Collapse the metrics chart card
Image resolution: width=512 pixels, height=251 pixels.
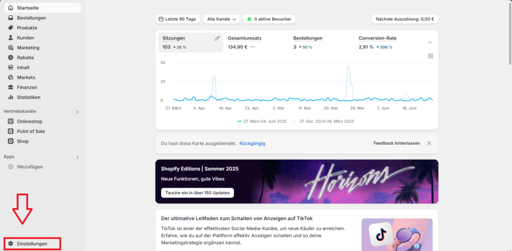click(430, 42)
